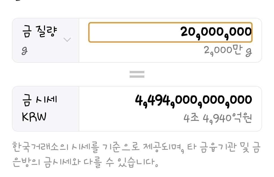Screen dimensions: 274x177
Task: Click the equals sign between the two boxes
Action: coord(137,74)
